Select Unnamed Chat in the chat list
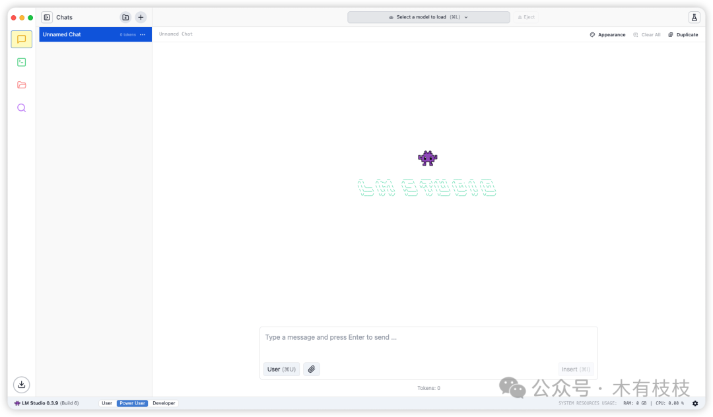Screen dimensions: 713x417 (96, 34)
